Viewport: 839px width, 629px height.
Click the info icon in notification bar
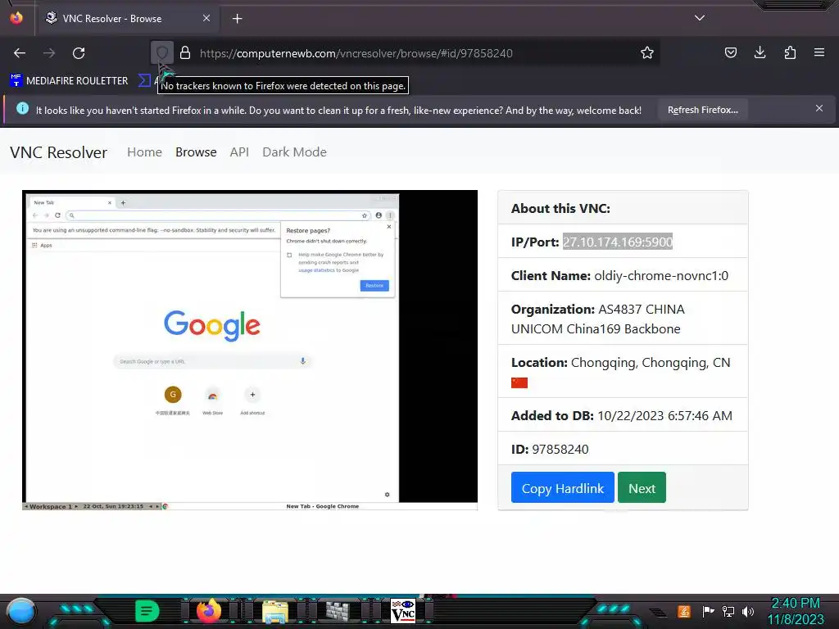pos(22,109)
